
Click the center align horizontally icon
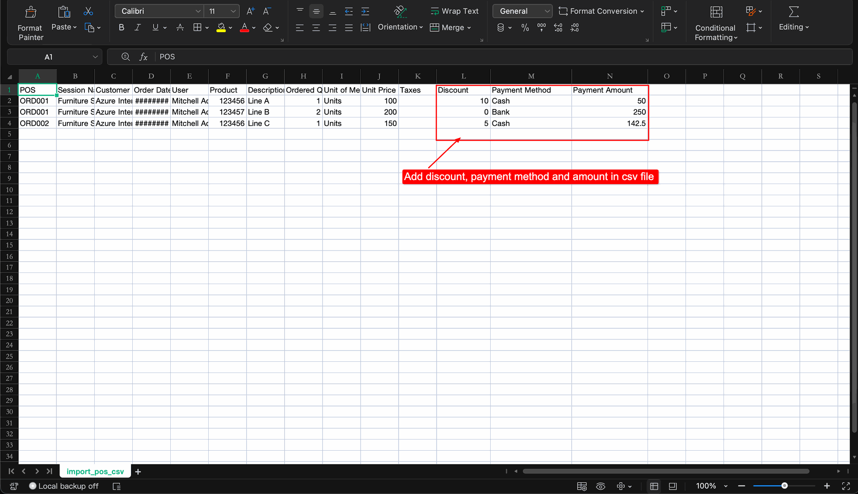[316, 28]
